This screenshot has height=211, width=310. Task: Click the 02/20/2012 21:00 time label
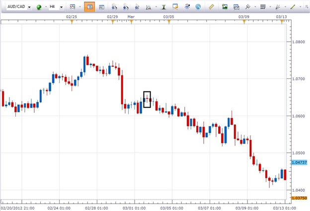(17, 208)
